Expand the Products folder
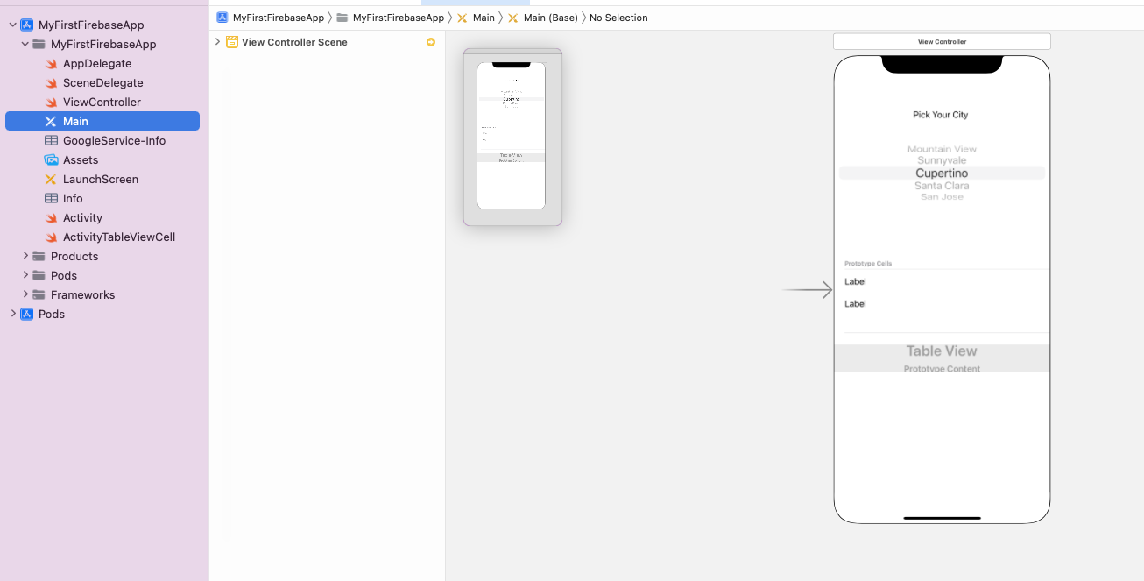Viewport: 1144px width, 581px height. tap(25, 257)
